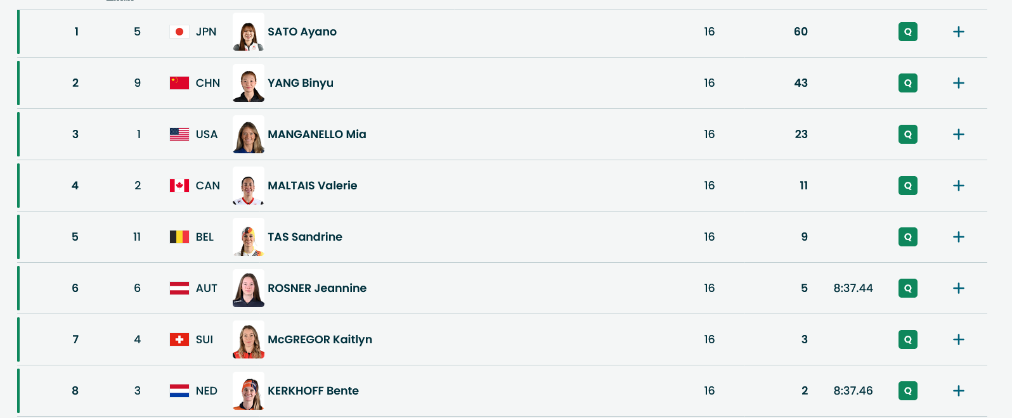Click Netherlands flag icon
Viewport: 1012px width, 418px height.
tap(179, 391)
